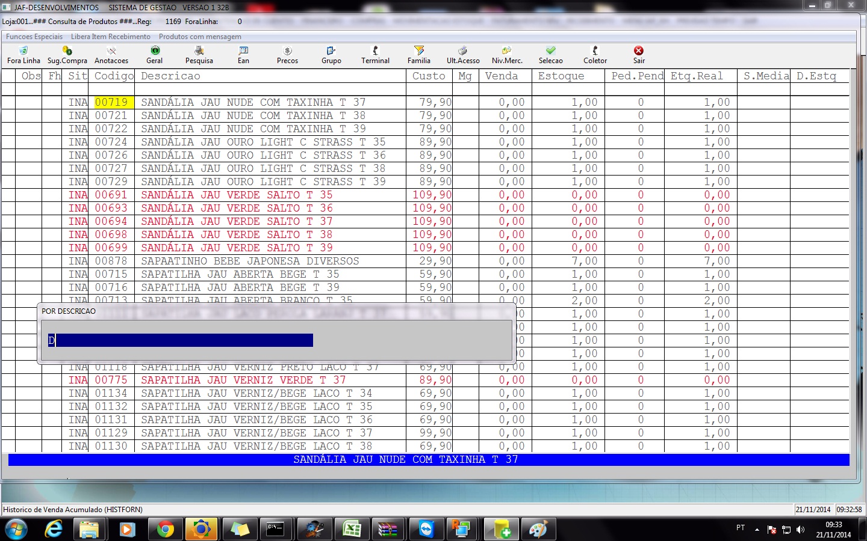Screen dimensions: 867x541
Task: Open the Anotacoes notes tool
Action: click(111, 51)
